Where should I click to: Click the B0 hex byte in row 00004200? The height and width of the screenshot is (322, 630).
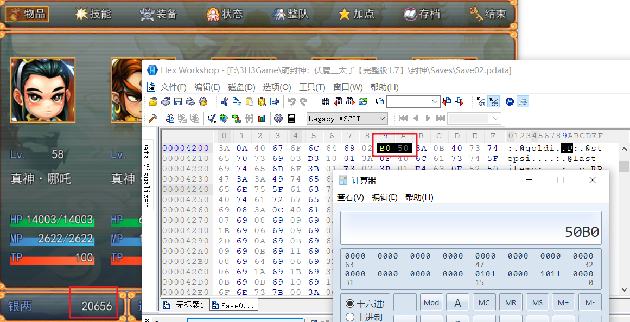[385, 148]
